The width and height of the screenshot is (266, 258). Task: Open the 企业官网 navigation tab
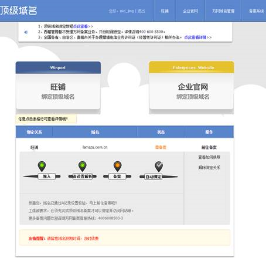pos(190,11)
